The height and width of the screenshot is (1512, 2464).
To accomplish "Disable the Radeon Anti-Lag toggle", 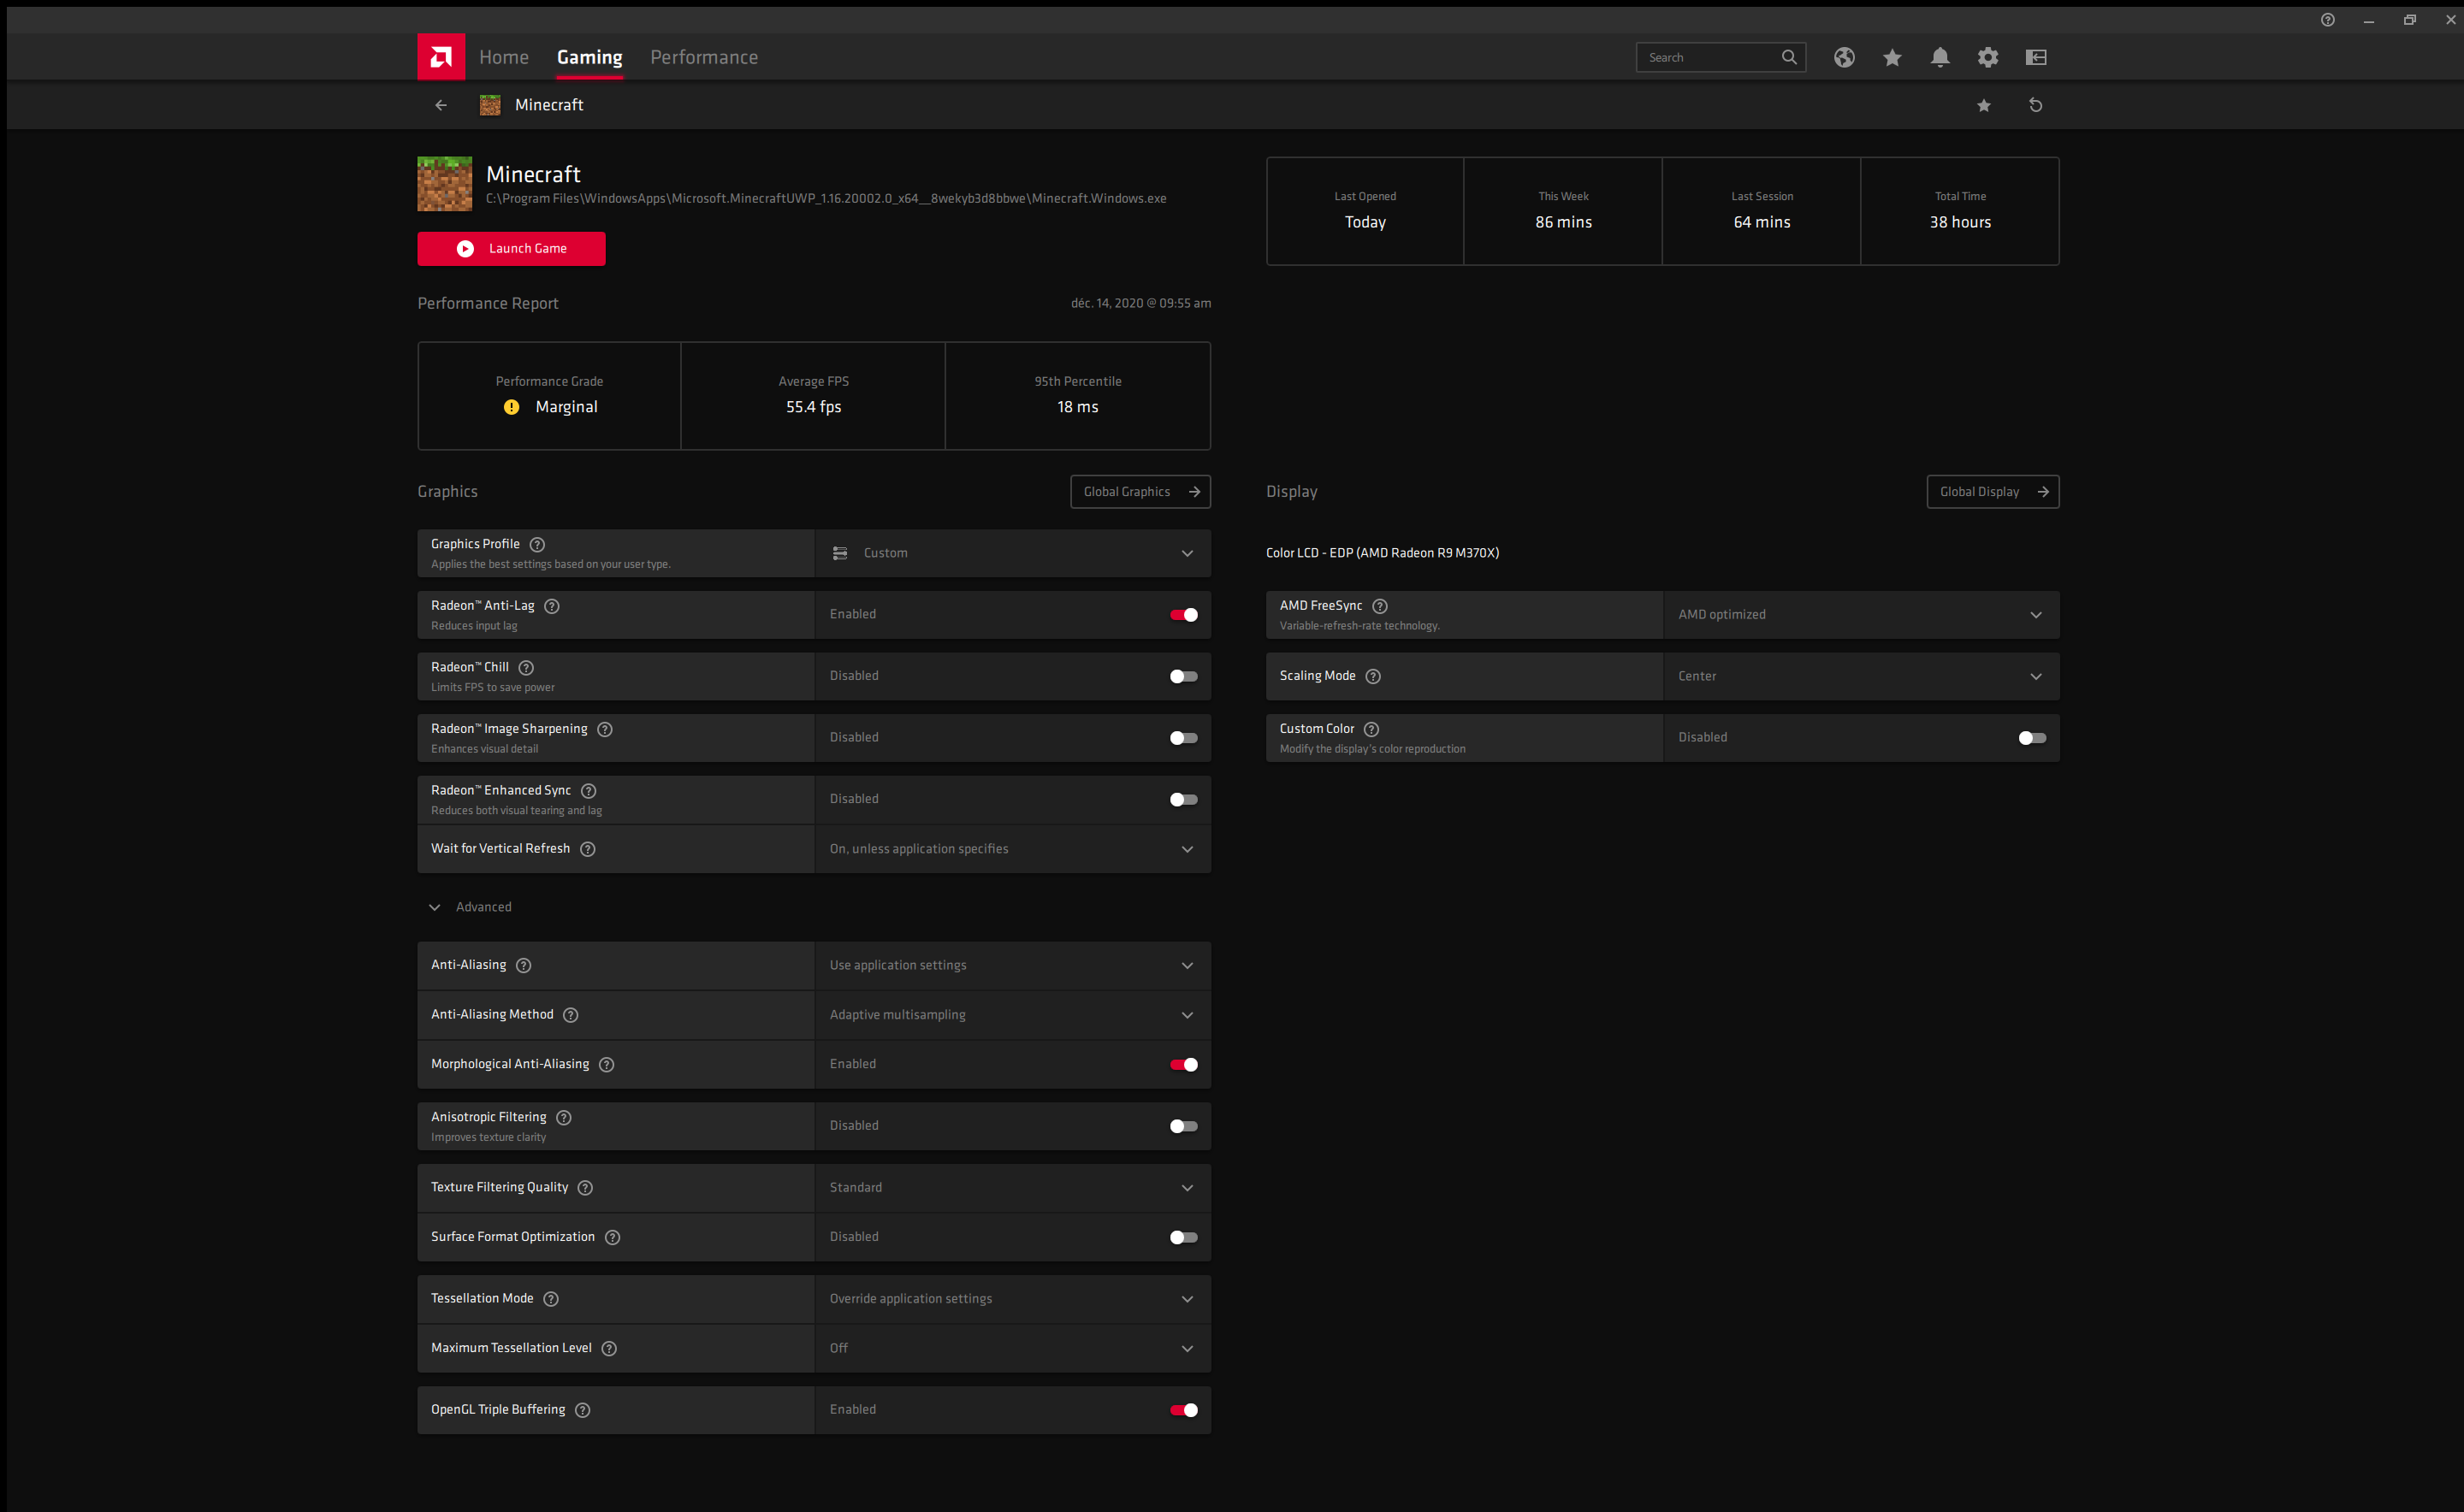I will pyautogui.click(x=1183, y=614).
